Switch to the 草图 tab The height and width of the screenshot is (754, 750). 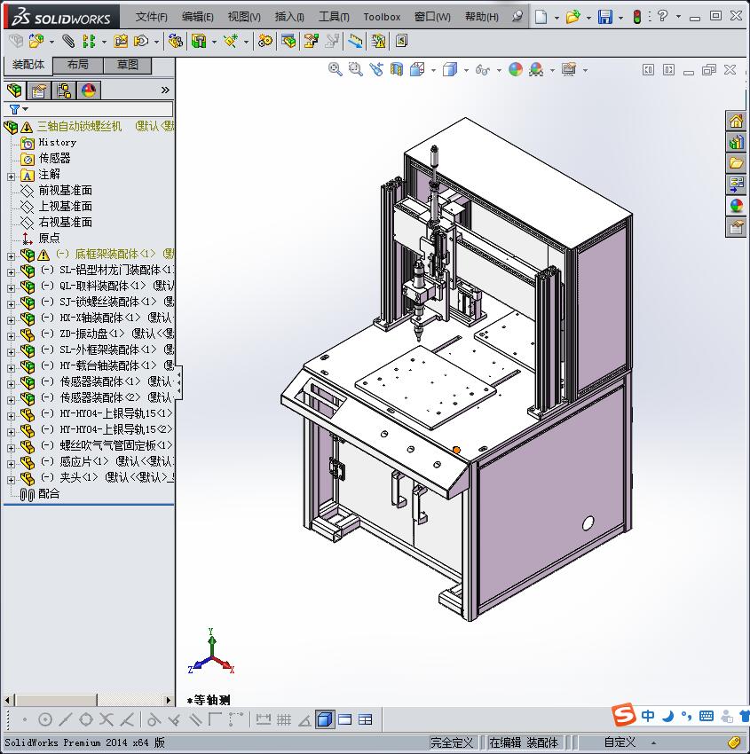pyautogui.click(x=128, y=65)
